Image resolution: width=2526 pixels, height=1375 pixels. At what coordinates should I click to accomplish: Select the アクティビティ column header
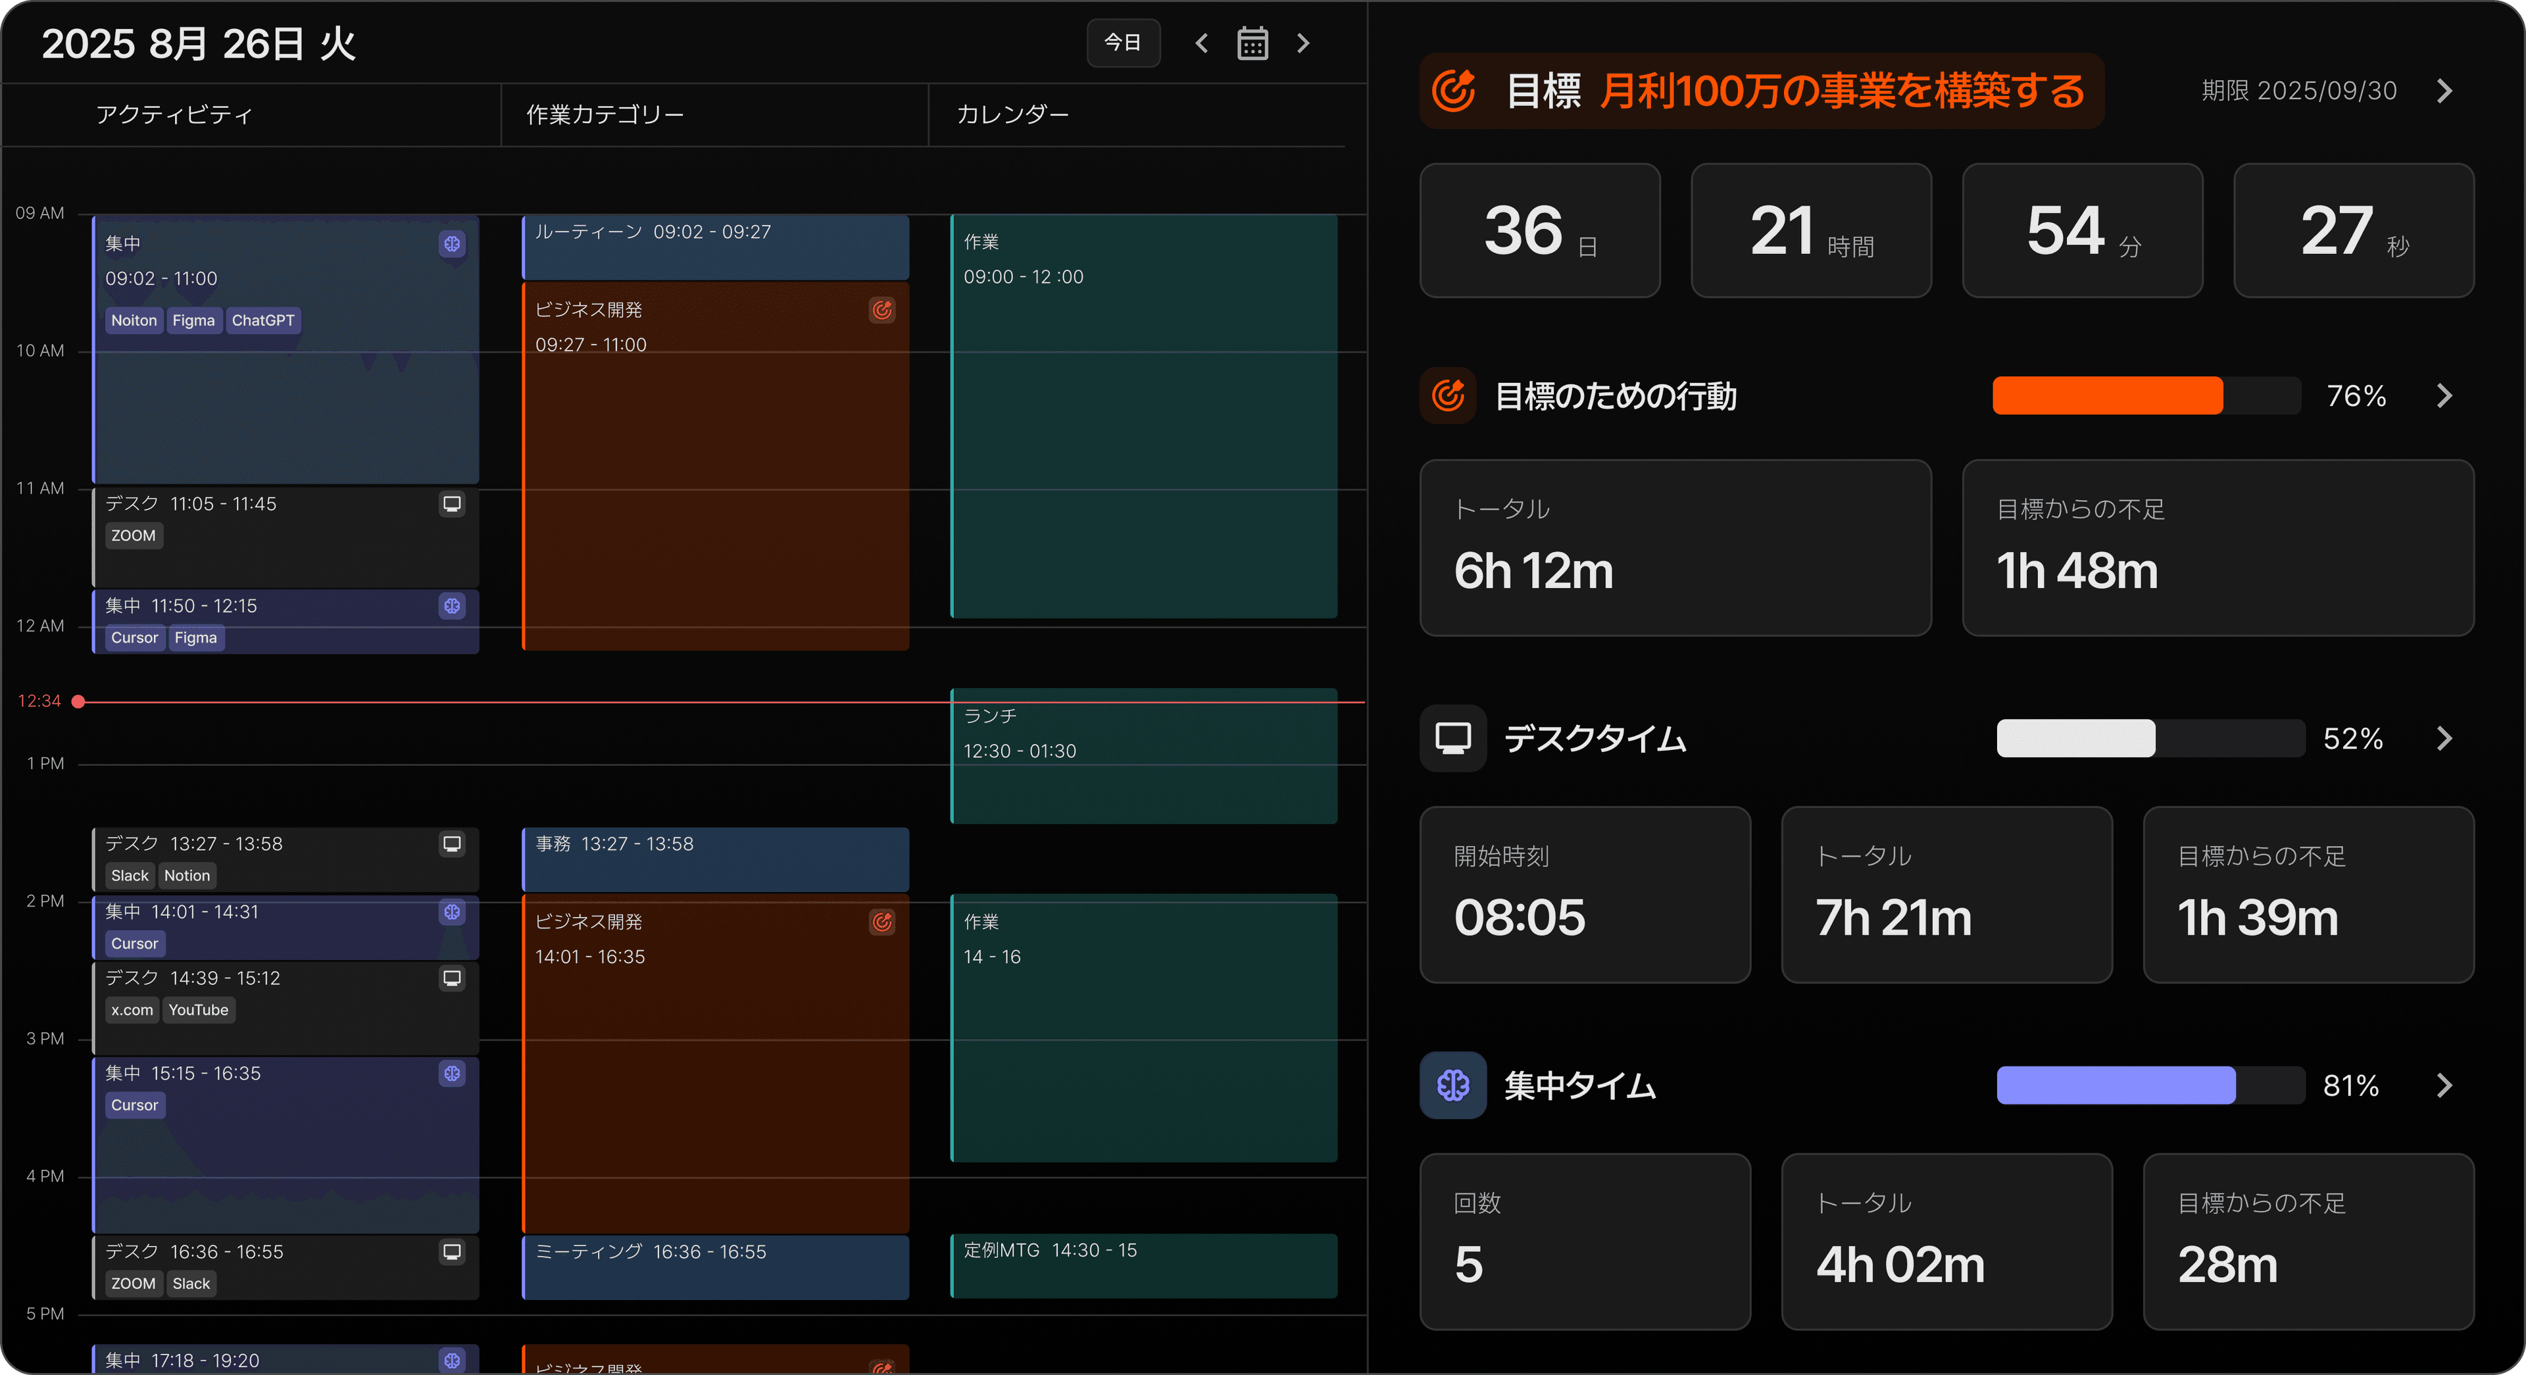[x=174, y=114]
